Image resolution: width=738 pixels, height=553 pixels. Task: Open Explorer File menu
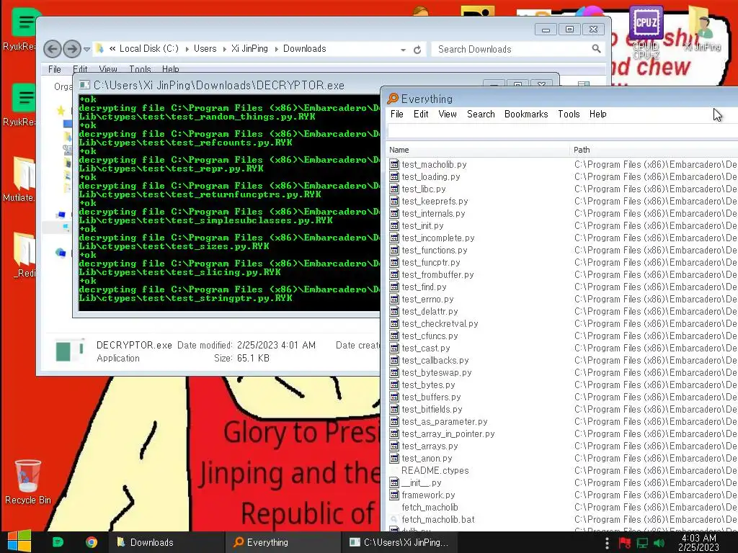click(55, 69)
